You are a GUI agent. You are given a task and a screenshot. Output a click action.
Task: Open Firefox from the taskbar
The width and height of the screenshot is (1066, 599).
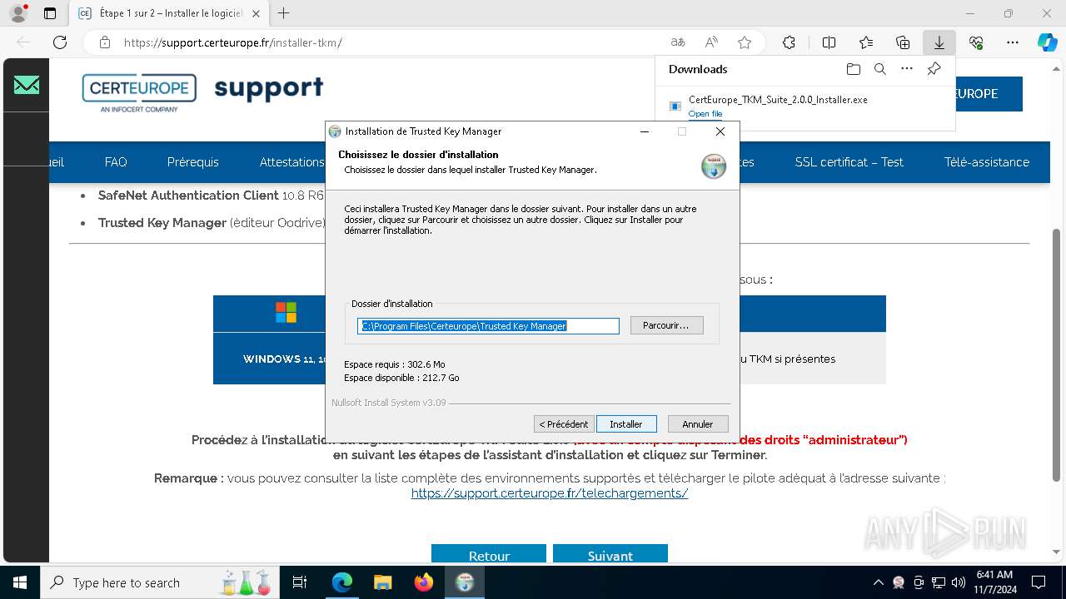[423, 582]
